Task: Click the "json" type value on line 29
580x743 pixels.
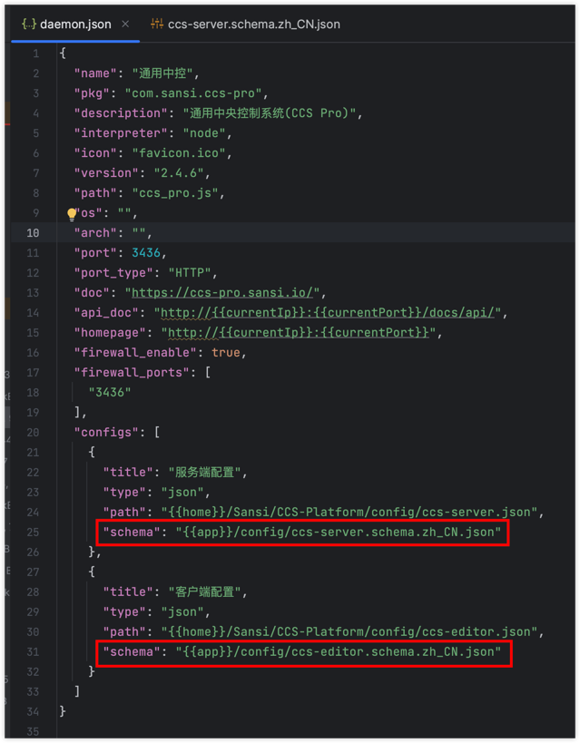Action: 182,612
